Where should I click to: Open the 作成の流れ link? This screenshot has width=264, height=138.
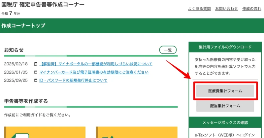pos(252,9)
